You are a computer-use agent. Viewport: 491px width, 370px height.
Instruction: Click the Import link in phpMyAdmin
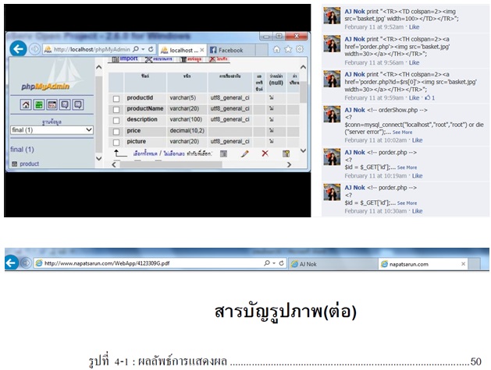[x=128, y=59]
